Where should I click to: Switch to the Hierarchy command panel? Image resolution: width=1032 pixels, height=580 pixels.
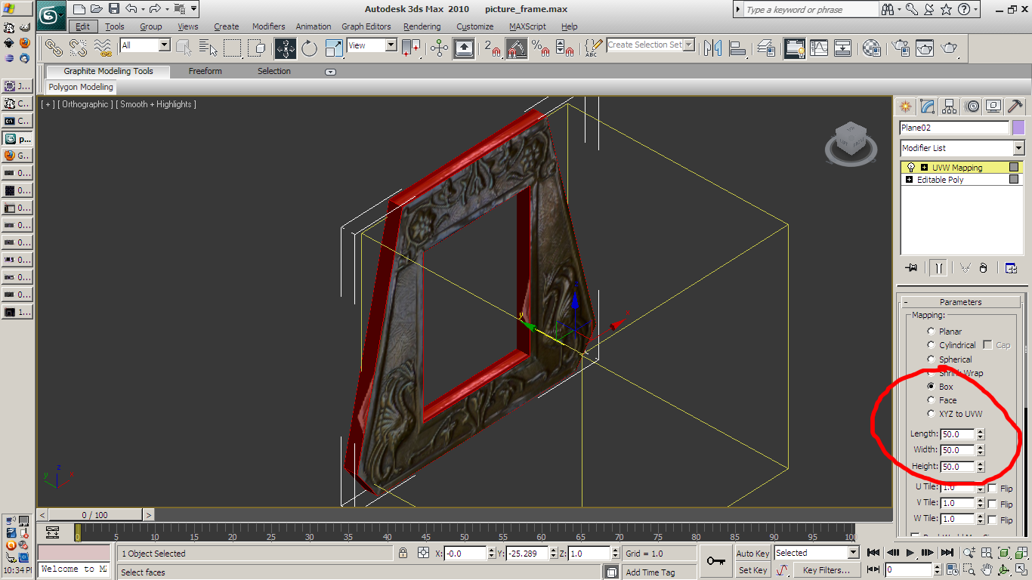click(x=950, y=106)
